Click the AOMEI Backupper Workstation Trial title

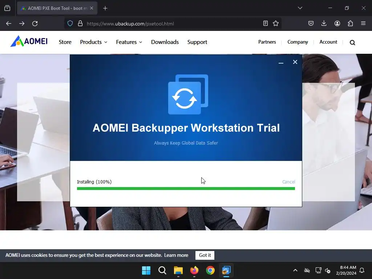coord(186,128)
